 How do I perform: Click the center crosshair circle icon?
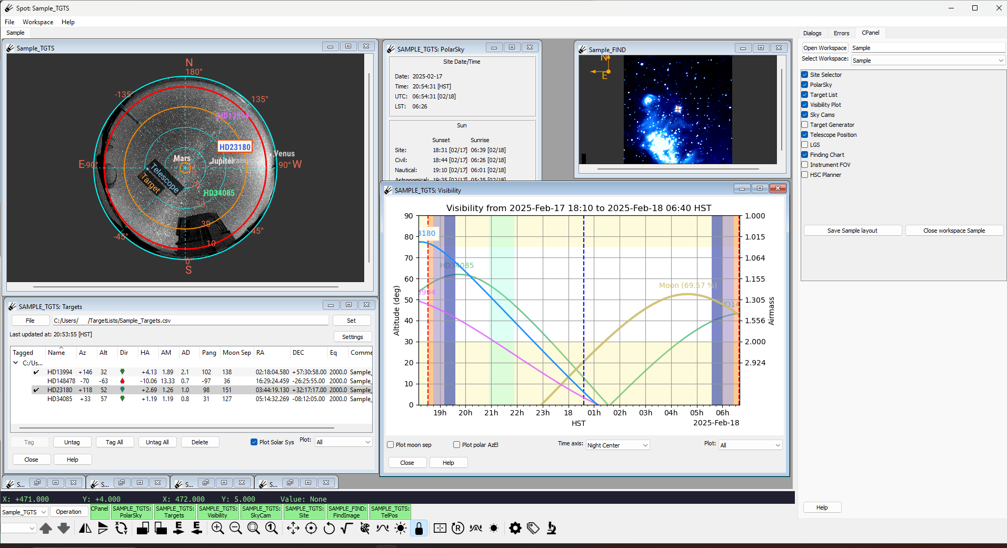(311, 528)
